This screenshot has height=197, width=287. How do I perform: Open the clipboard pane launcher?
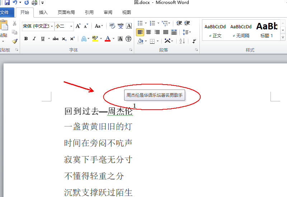[17, 50]
